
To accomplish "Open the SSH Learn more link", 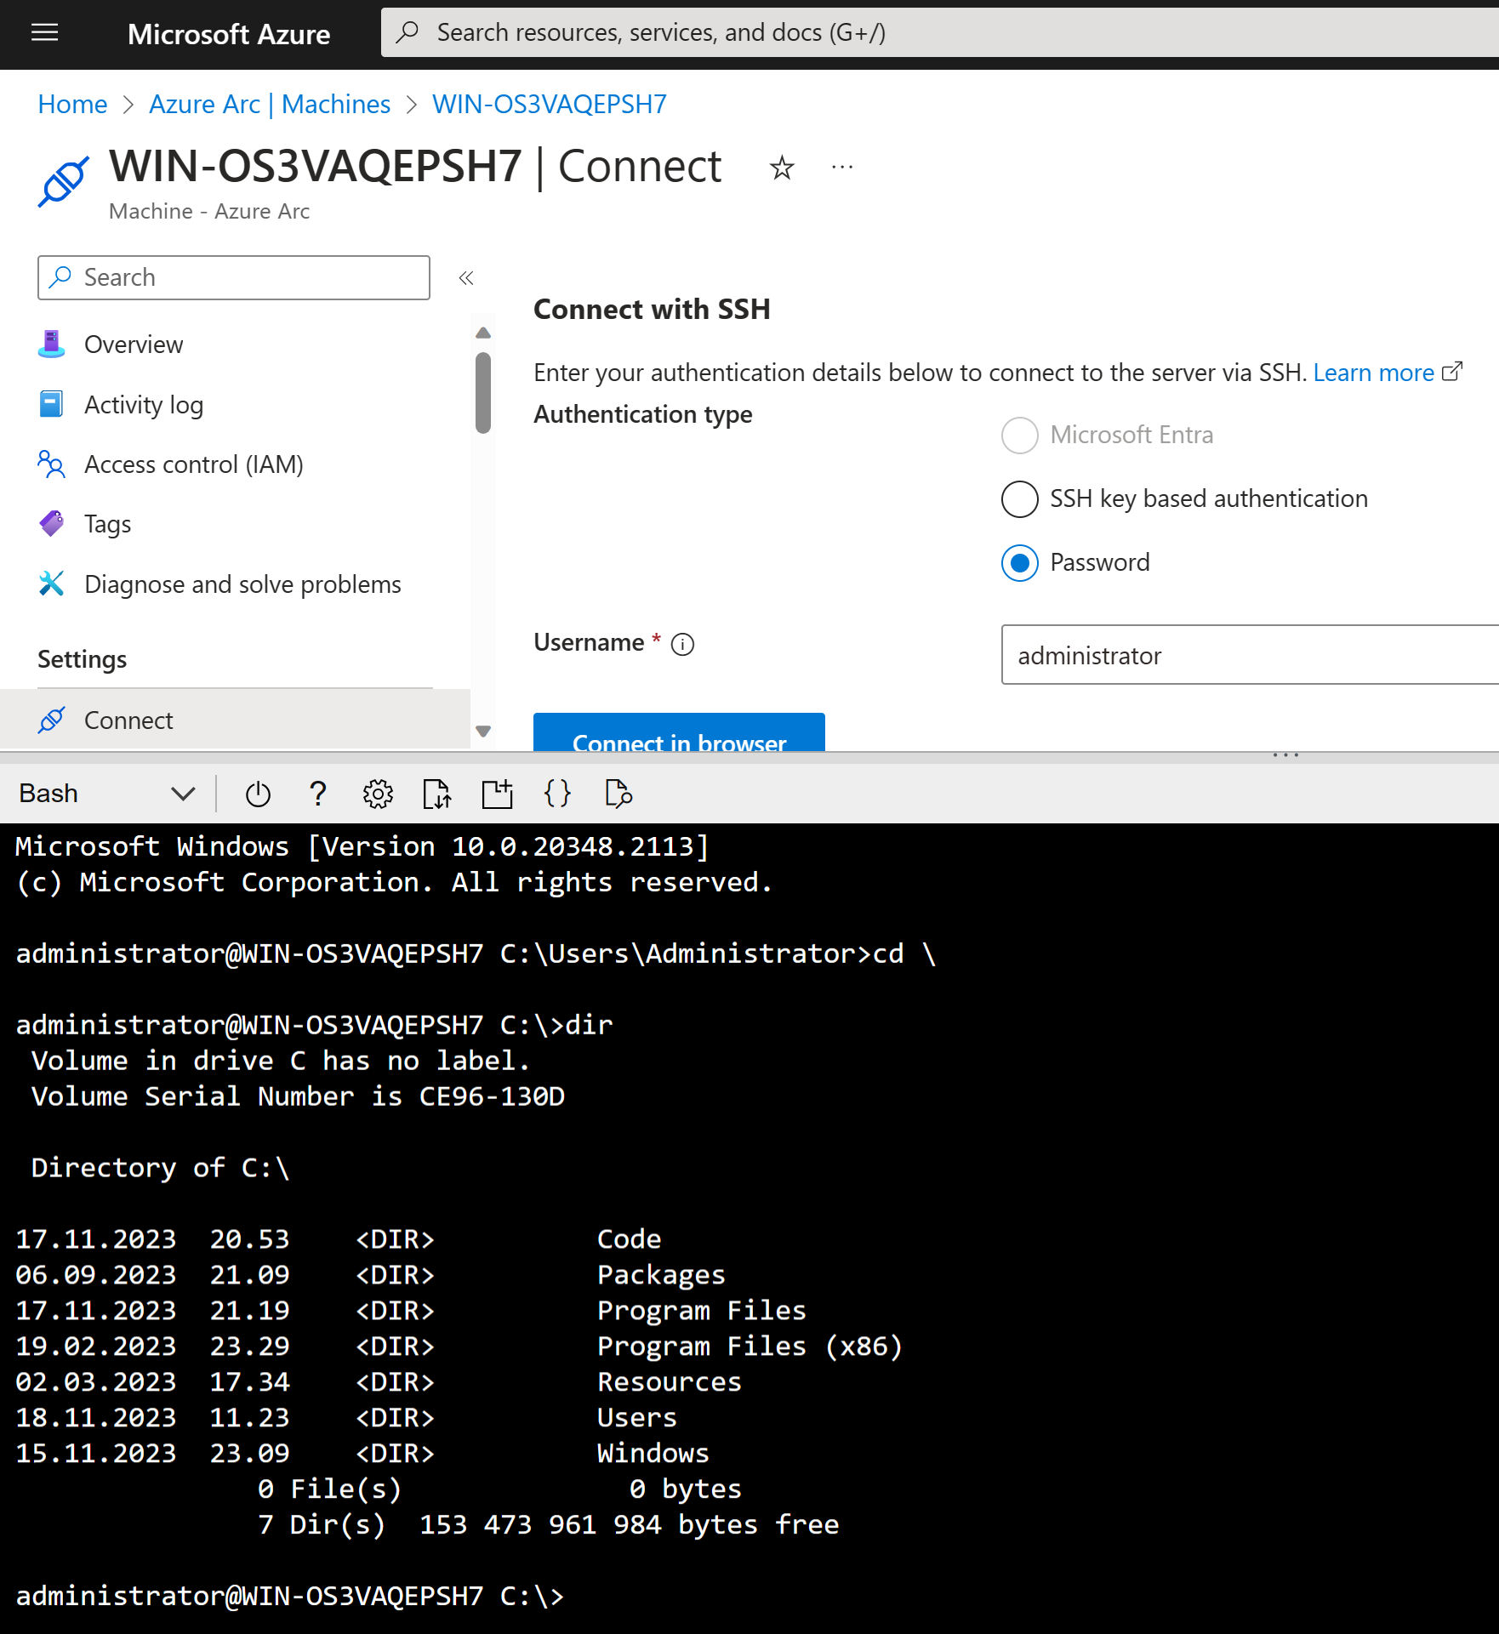I will point(1374,373).
